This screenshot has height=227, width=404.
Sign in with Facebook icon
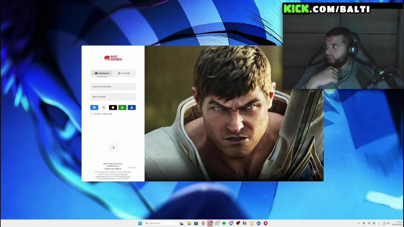94,108
